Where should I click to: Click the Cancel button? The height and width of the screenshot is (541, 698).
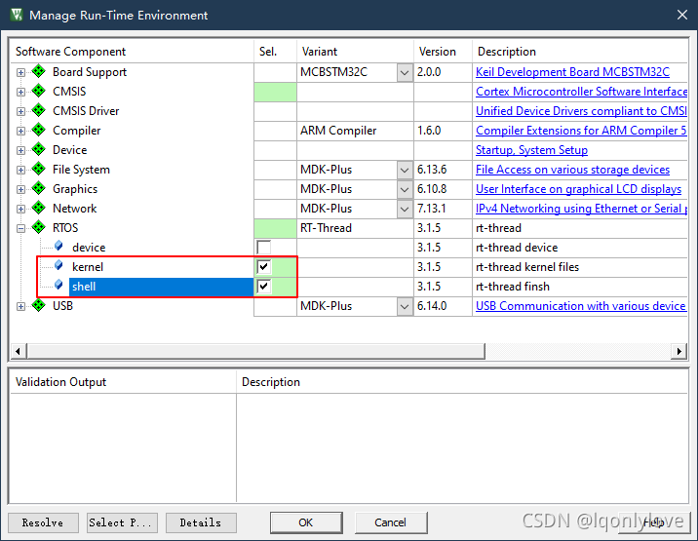click(390, 522)
